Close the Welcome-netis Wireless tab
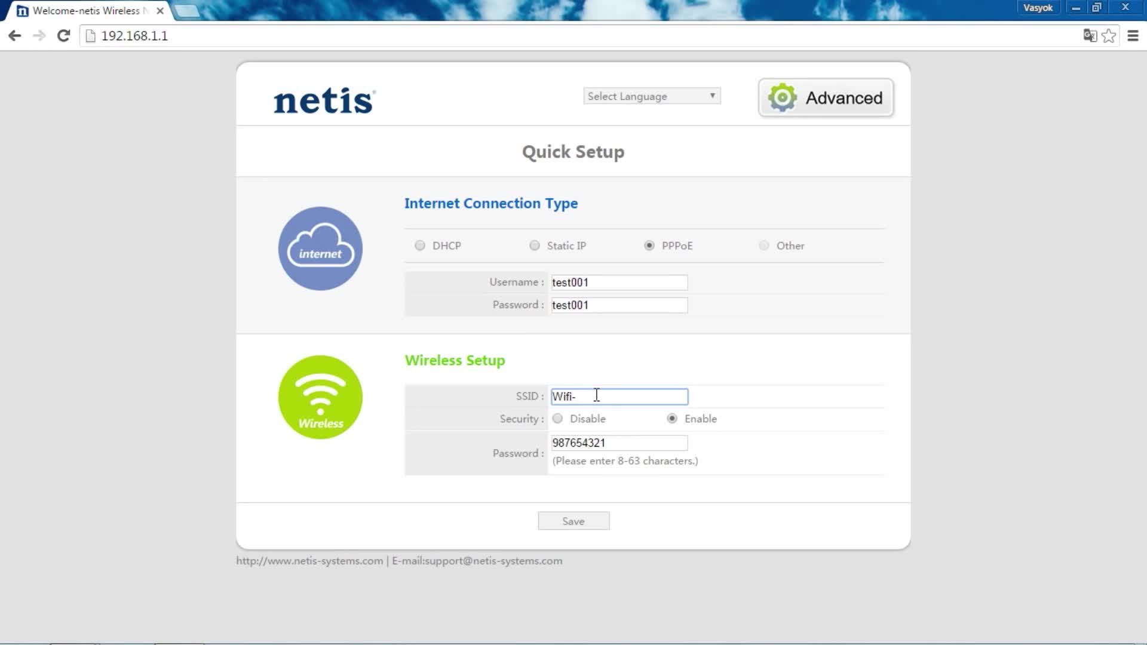This screenshot has height=645, width=1147. pos(160,11)
